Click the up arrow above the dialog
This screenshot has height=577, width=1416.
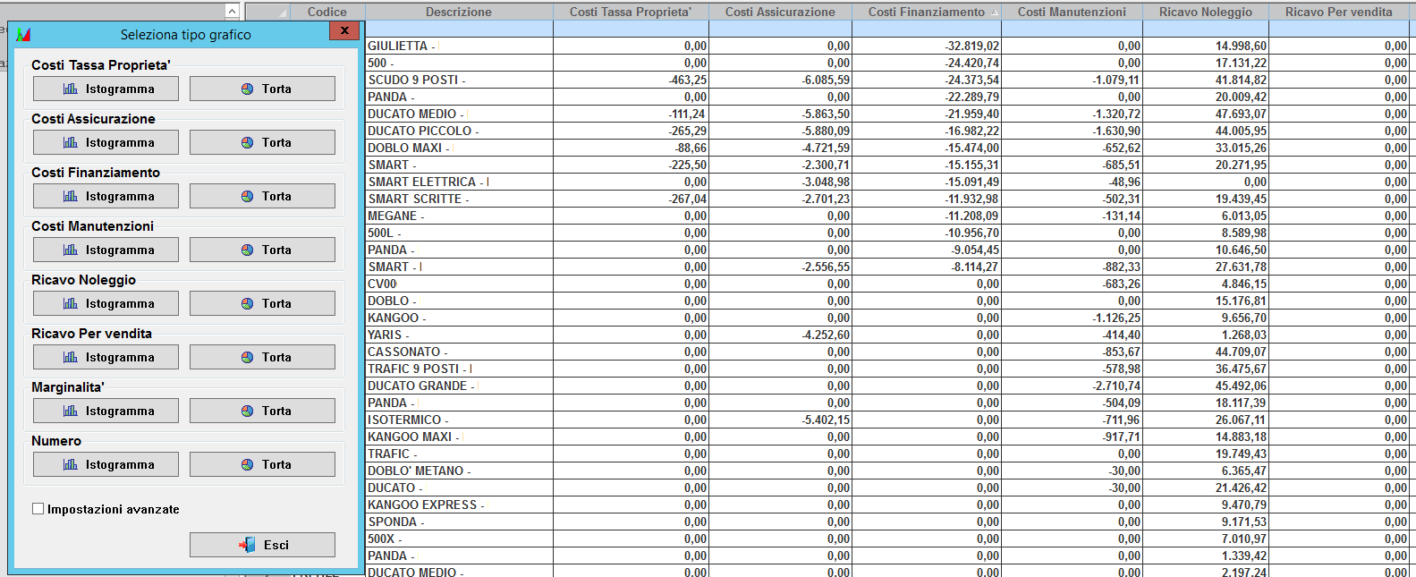pyautogui.click(x=232, y=12)
